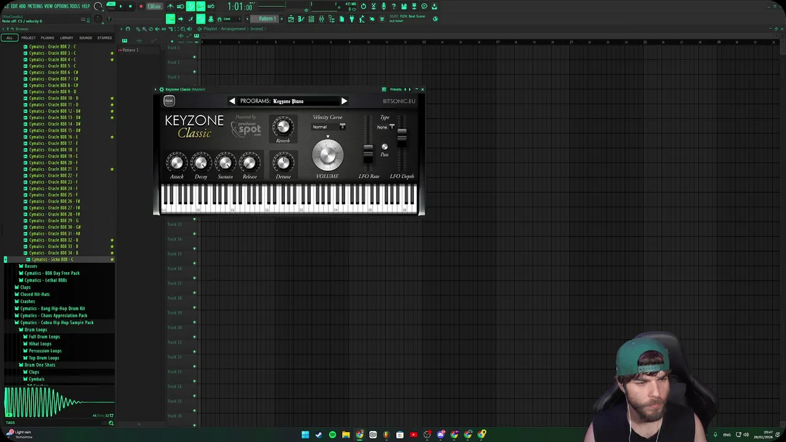This screenshot has height=442, width=786.
Task: Click the VOLUME knob in Keyzone
Action: (x=327, y=155)
